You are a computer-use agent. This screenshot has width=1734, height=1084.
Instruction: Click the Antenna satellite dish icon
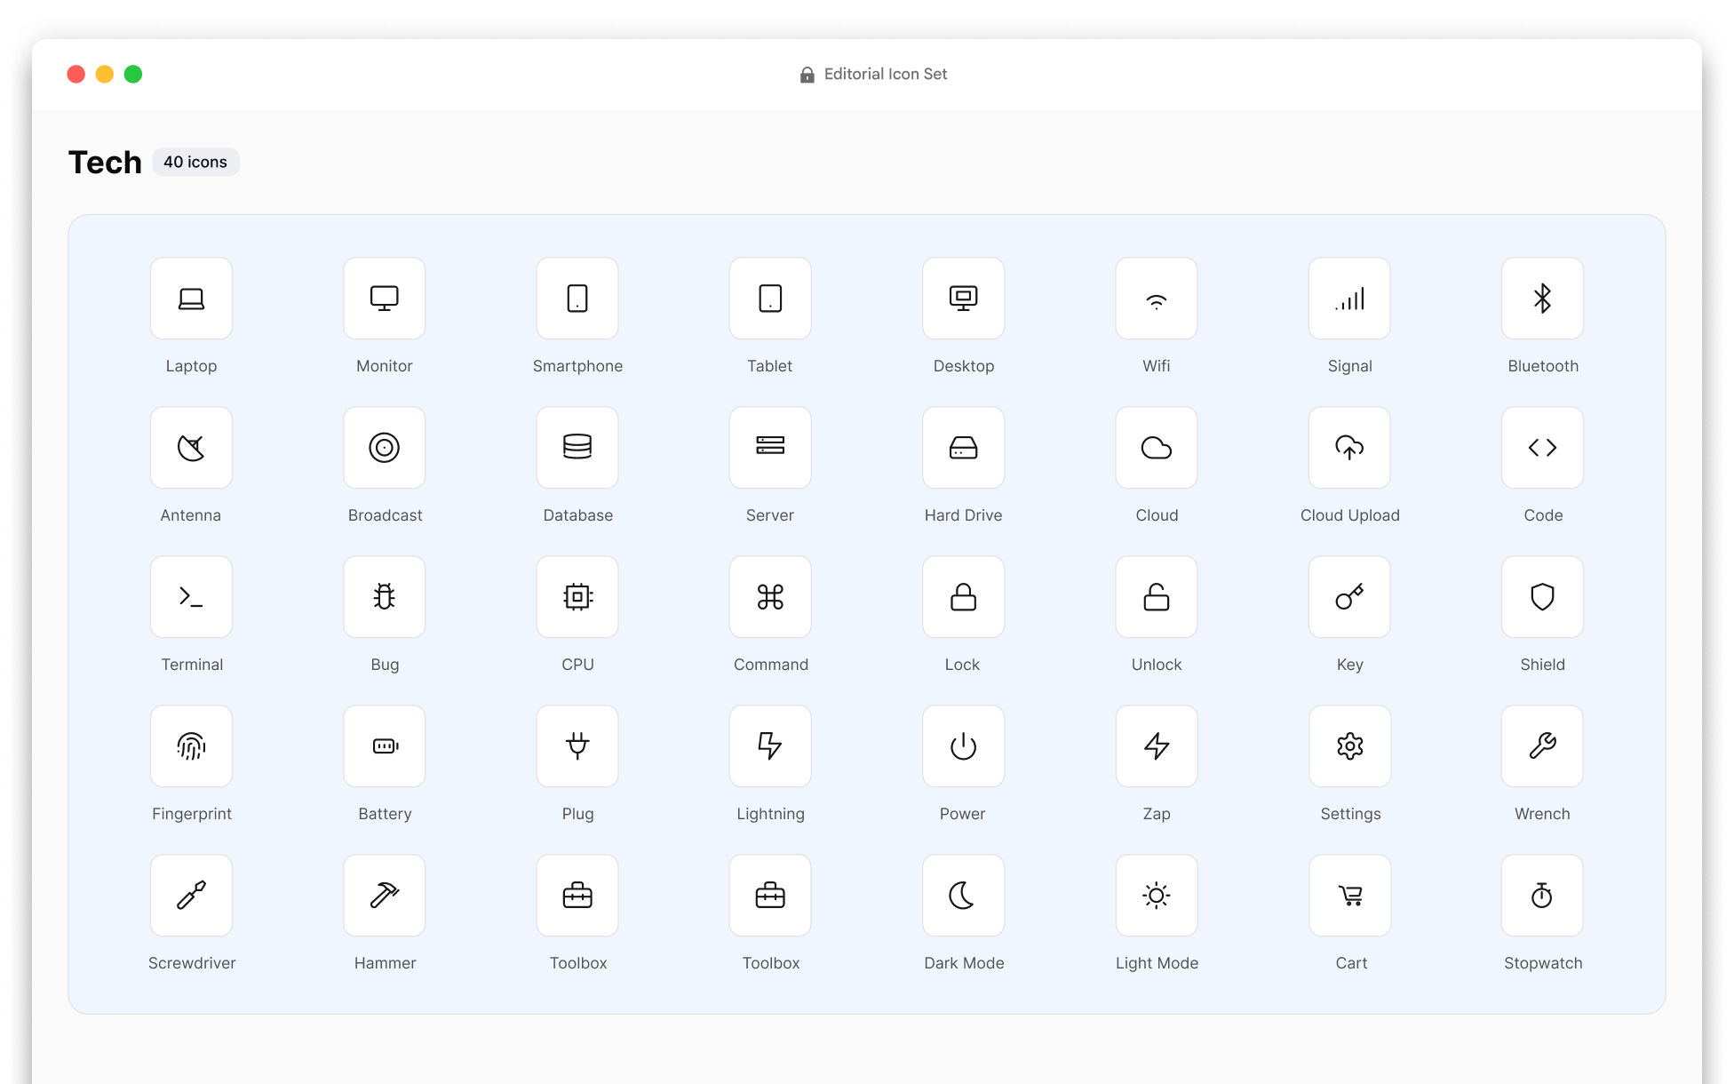[x=191, y=448]
